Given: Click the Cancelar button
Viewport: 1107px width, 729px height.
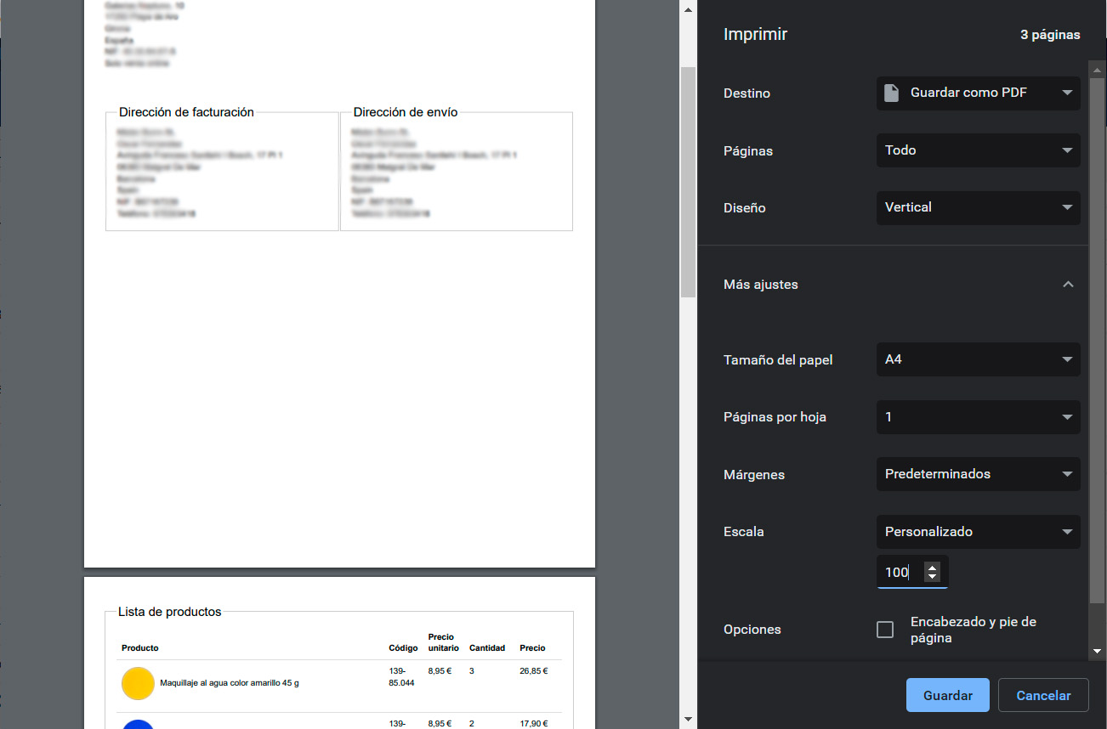Looking at the screenshot, I should click(1043, 695).
